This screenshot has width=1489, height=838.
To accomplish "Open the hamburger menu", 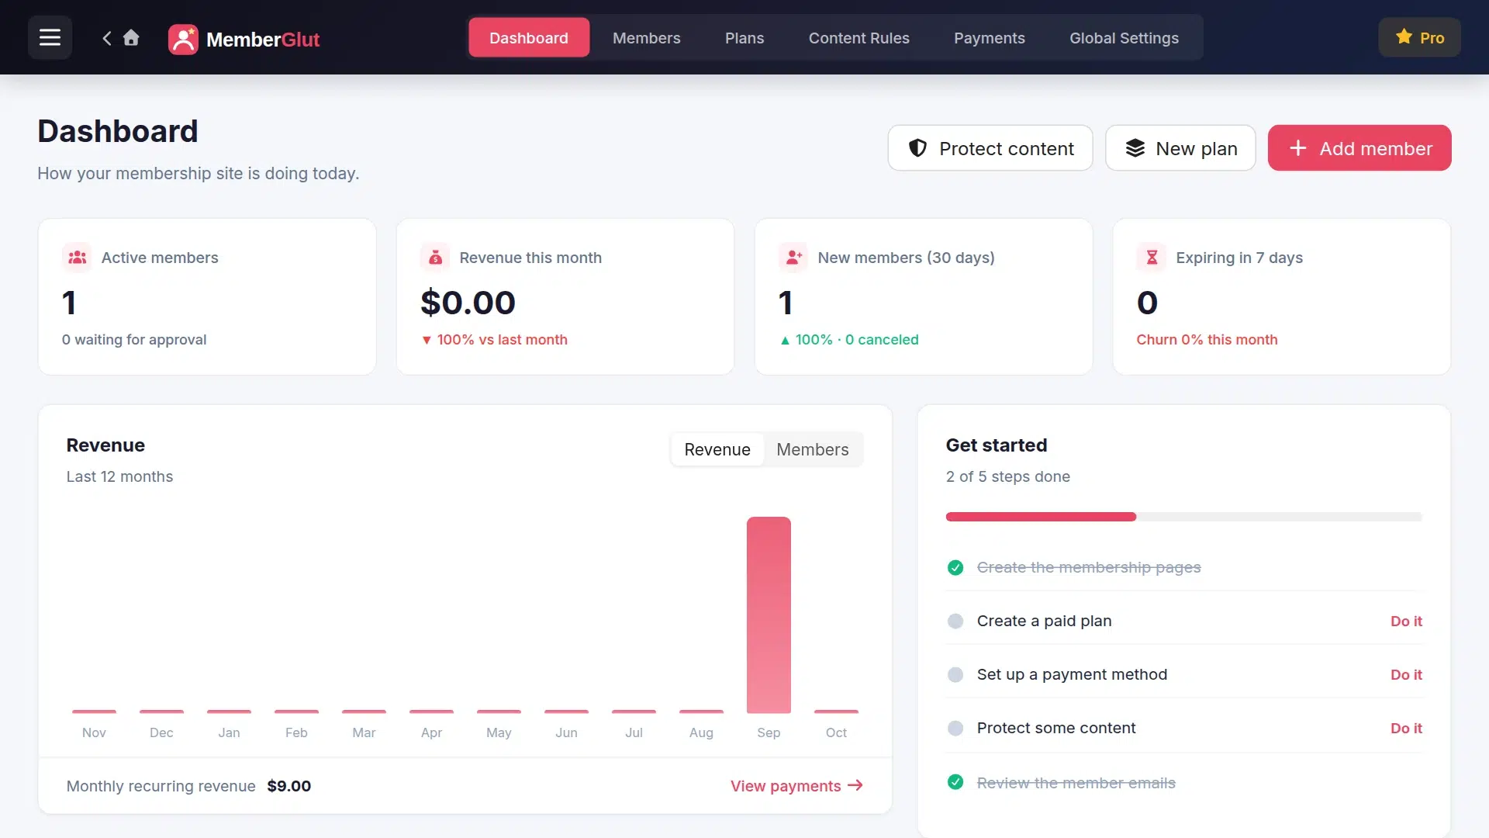I will pyautogui.click(x=50, y=37).
